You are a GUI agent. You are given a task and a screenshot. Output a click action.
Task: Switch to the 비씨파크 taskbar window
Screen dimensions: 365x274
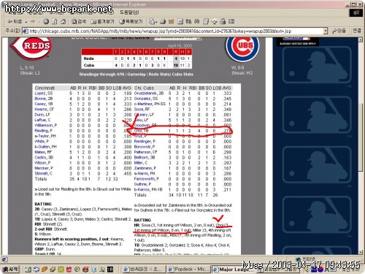[144, 269]
